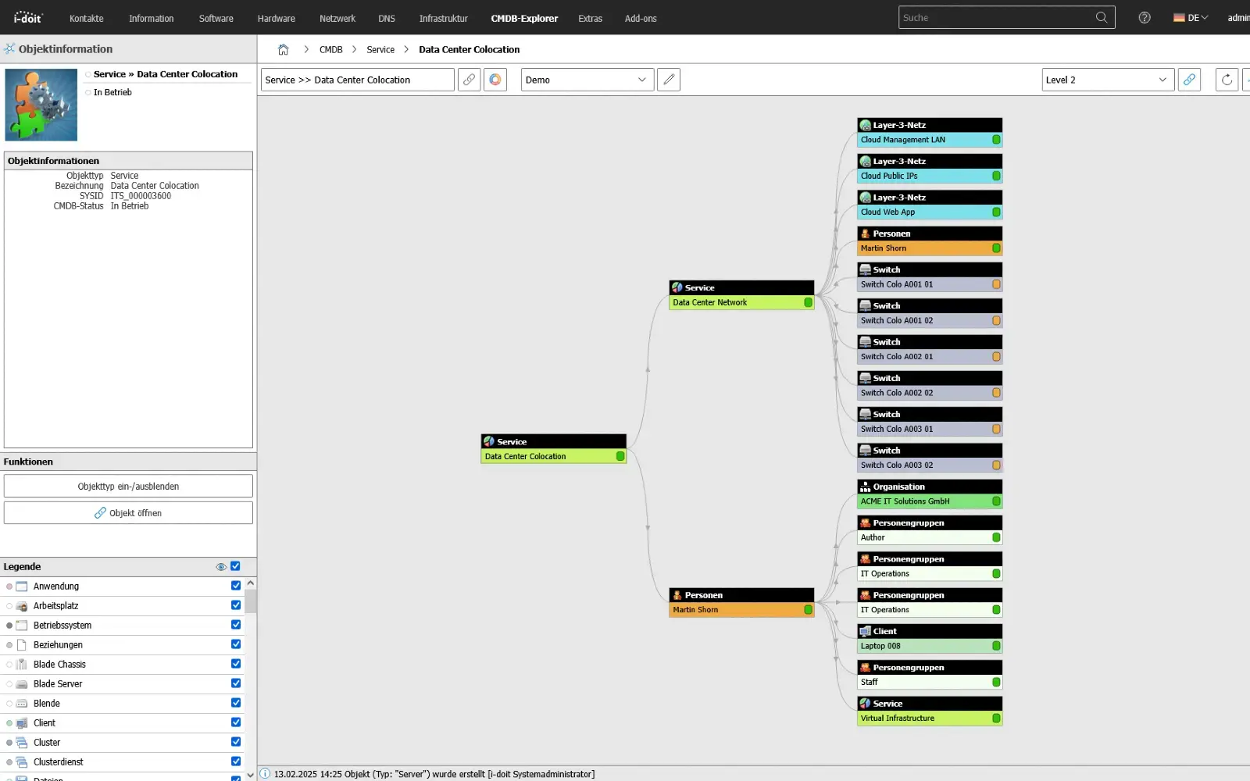Click the pencil edit icon beside Demo dropdown
The height and width of the screenshot is (781, 1250).
(x=669, y=79)
